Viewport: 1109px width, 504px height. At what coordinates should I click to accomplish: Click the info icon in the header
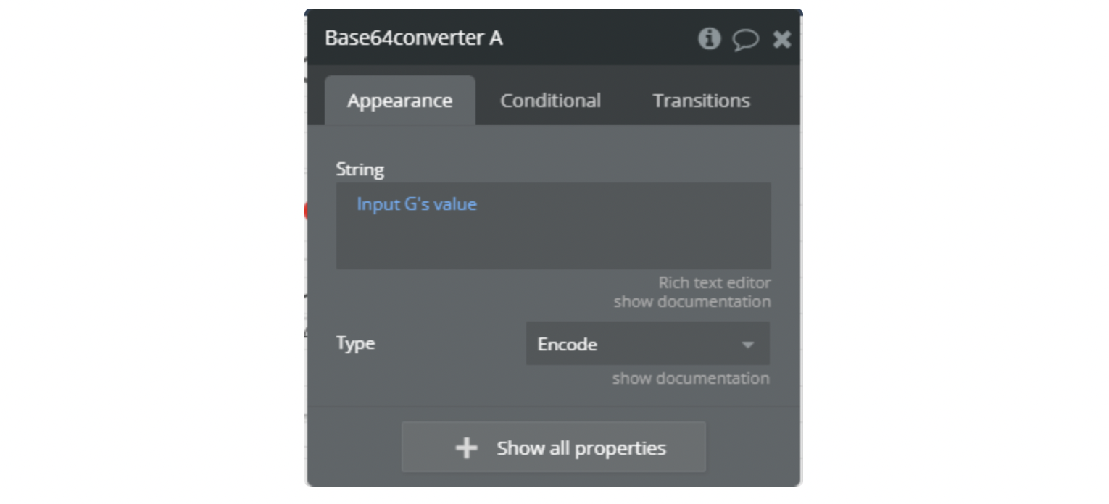(709, 38)
